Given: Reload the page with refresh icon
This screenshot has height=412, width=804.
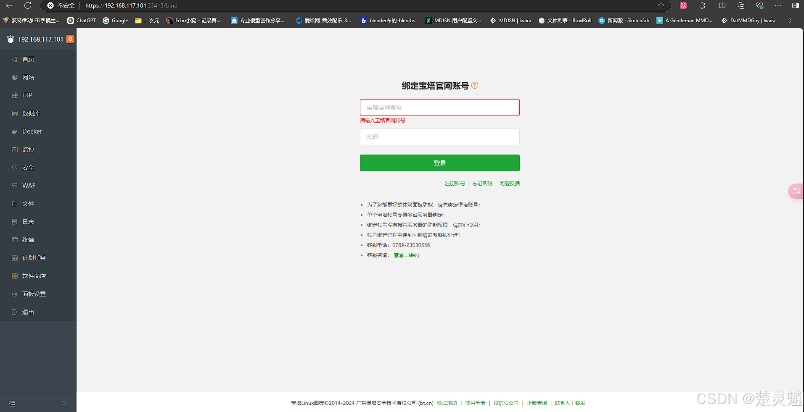Looking at the screenshot, I should (28, 5).
